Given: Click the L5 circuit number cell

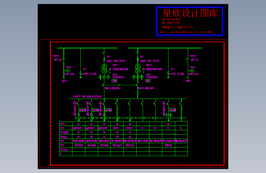Looking at the screenshot, I should pos(130,124).
